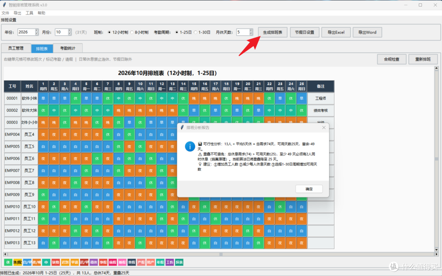Click the 年份 spinner arrows
This screenshot has height=276, width=442.
(37, 32)
